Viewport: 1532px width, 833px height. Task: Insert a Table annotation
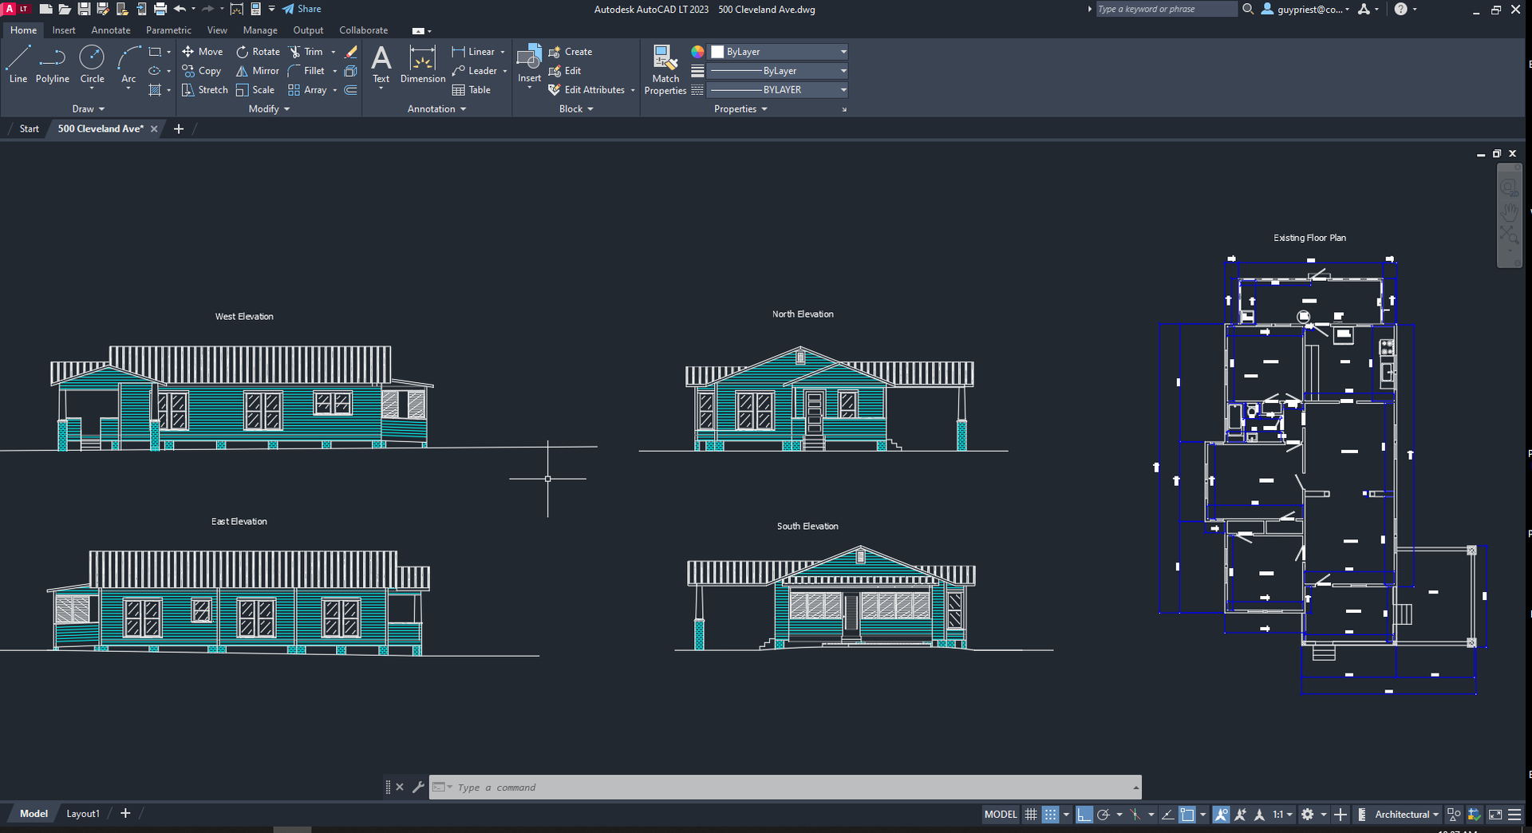click(472, 90)
